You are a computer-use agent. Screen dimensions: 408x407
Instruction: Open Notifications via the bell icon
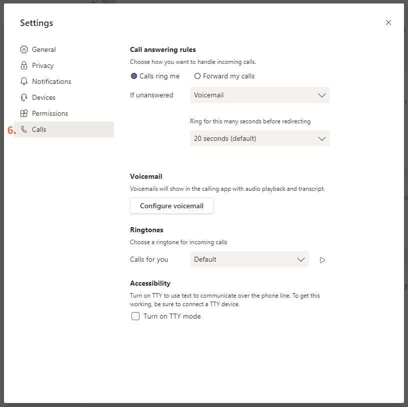pos(23,81)
